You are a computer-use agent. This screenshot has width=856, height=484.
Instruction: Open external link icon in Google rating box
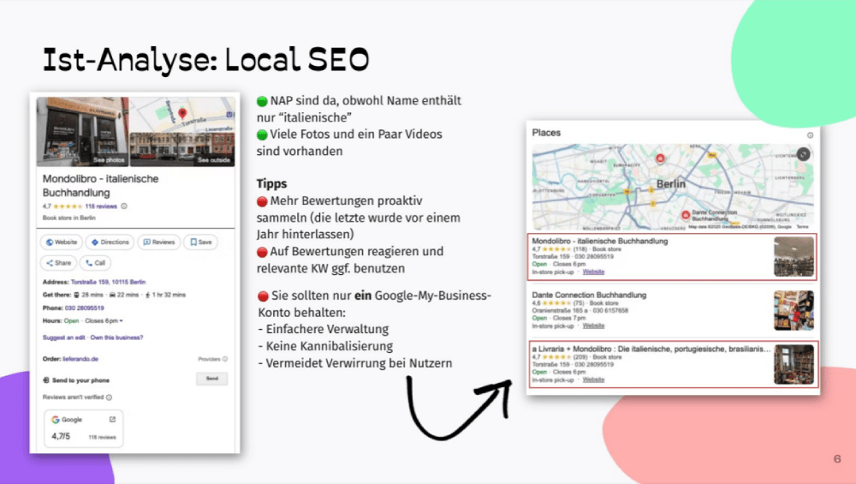(x=112, y=420)
